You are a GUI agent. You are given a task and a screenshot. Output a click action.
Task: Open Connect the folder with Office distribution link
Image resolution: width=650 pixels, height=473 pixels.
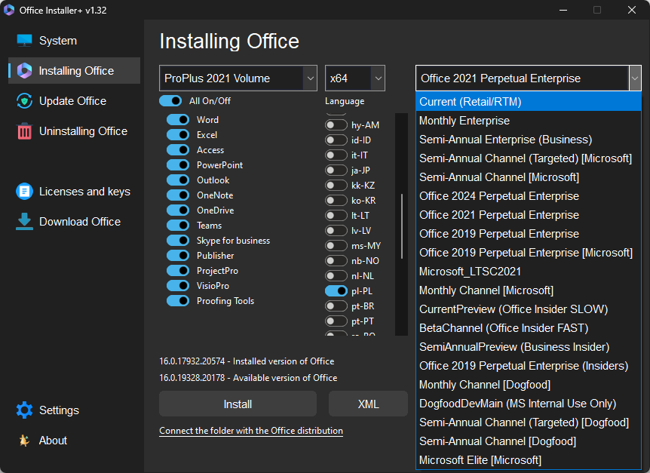pyautogui.click(x=251, y=431)
